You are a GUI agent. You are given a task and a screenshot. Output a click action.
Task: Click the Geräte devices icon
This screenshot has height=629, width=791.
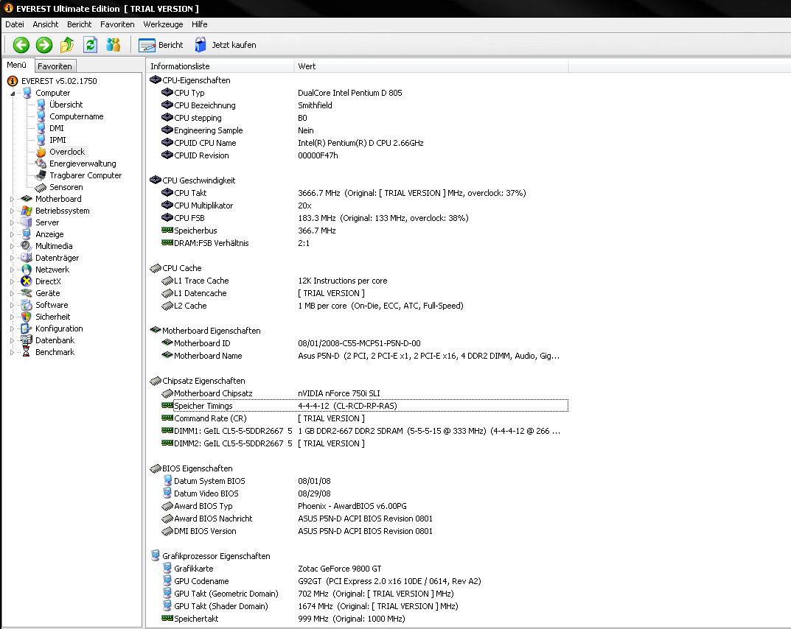click(27, 293)
